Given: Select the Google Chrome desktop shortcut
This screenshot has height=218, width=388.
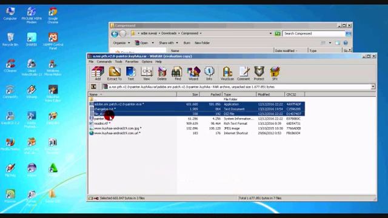Looking at the screenshot, I should [x=53, y=15].
